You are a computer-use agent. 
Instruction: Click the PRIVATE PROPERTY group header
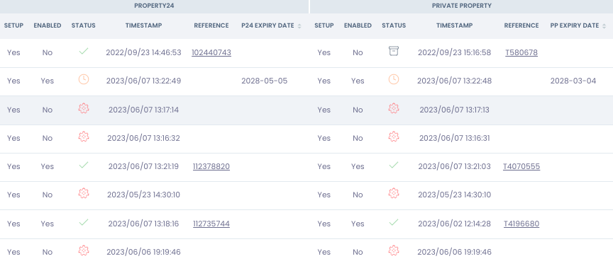(x=462, y=6)
